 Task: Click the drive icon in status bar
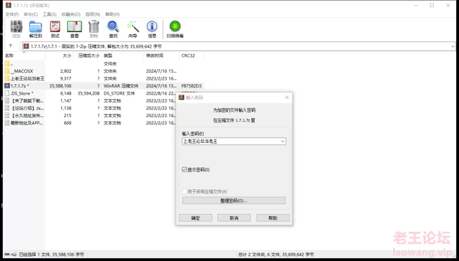point(7,255)
